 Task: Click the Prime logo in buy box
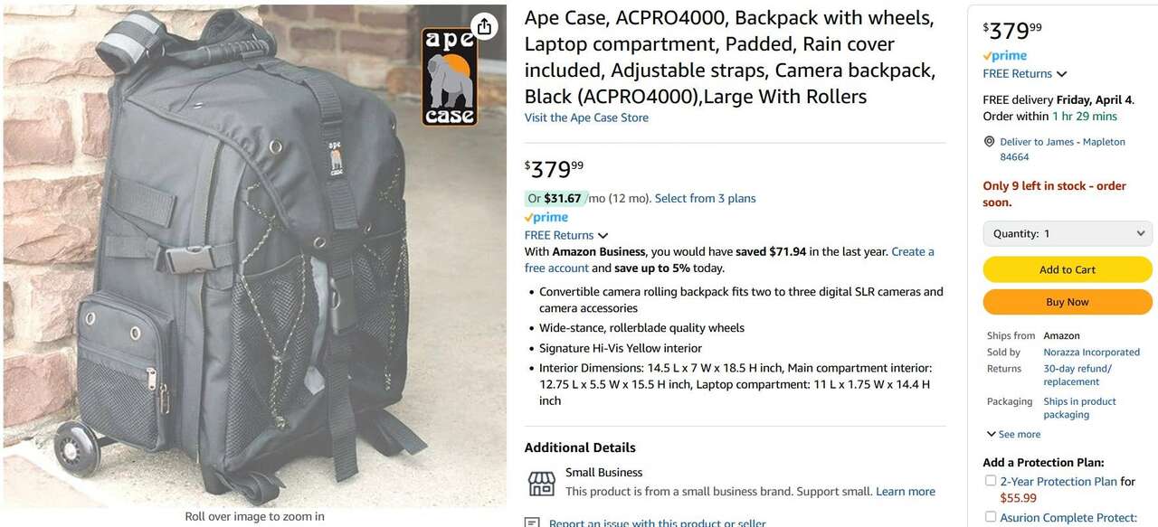pyautogui.click(x=1004, y=56)
